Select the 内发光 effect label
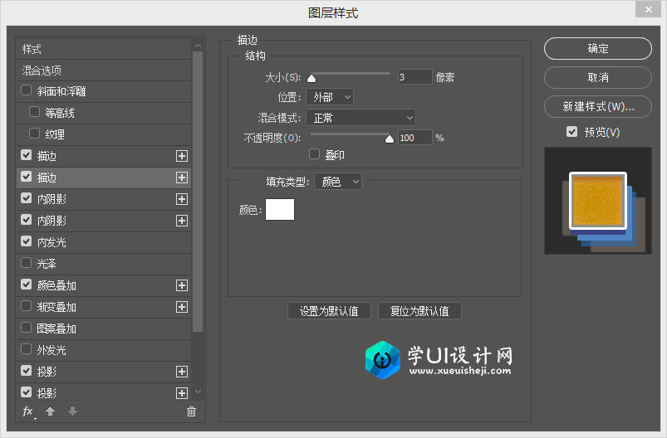667x438 pixels. [x=51, y=242]
